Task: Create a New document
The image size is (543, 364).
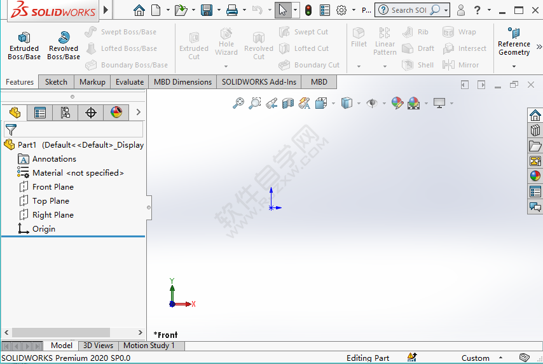Action: coord(156,10)
